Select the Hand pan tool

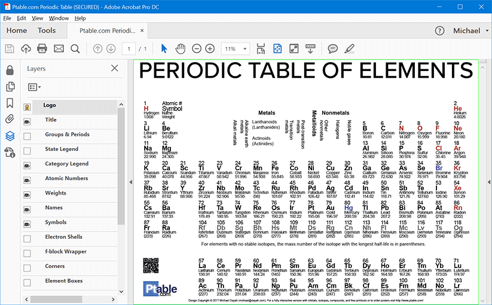pos(180,48)
